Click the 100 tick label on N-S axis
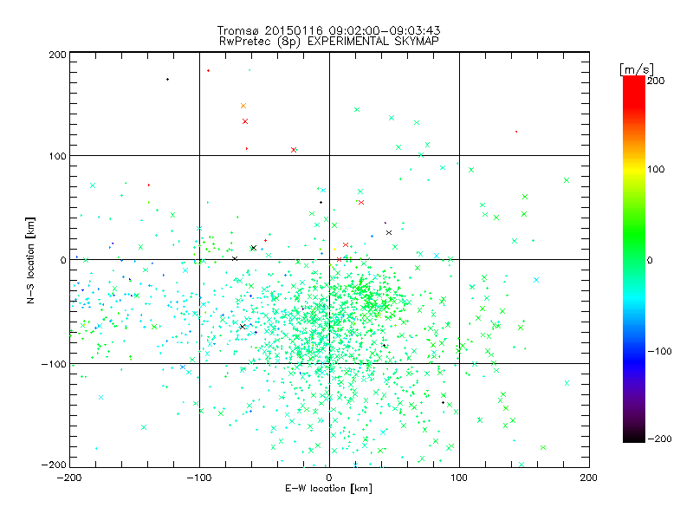 (x=57, y=156)
